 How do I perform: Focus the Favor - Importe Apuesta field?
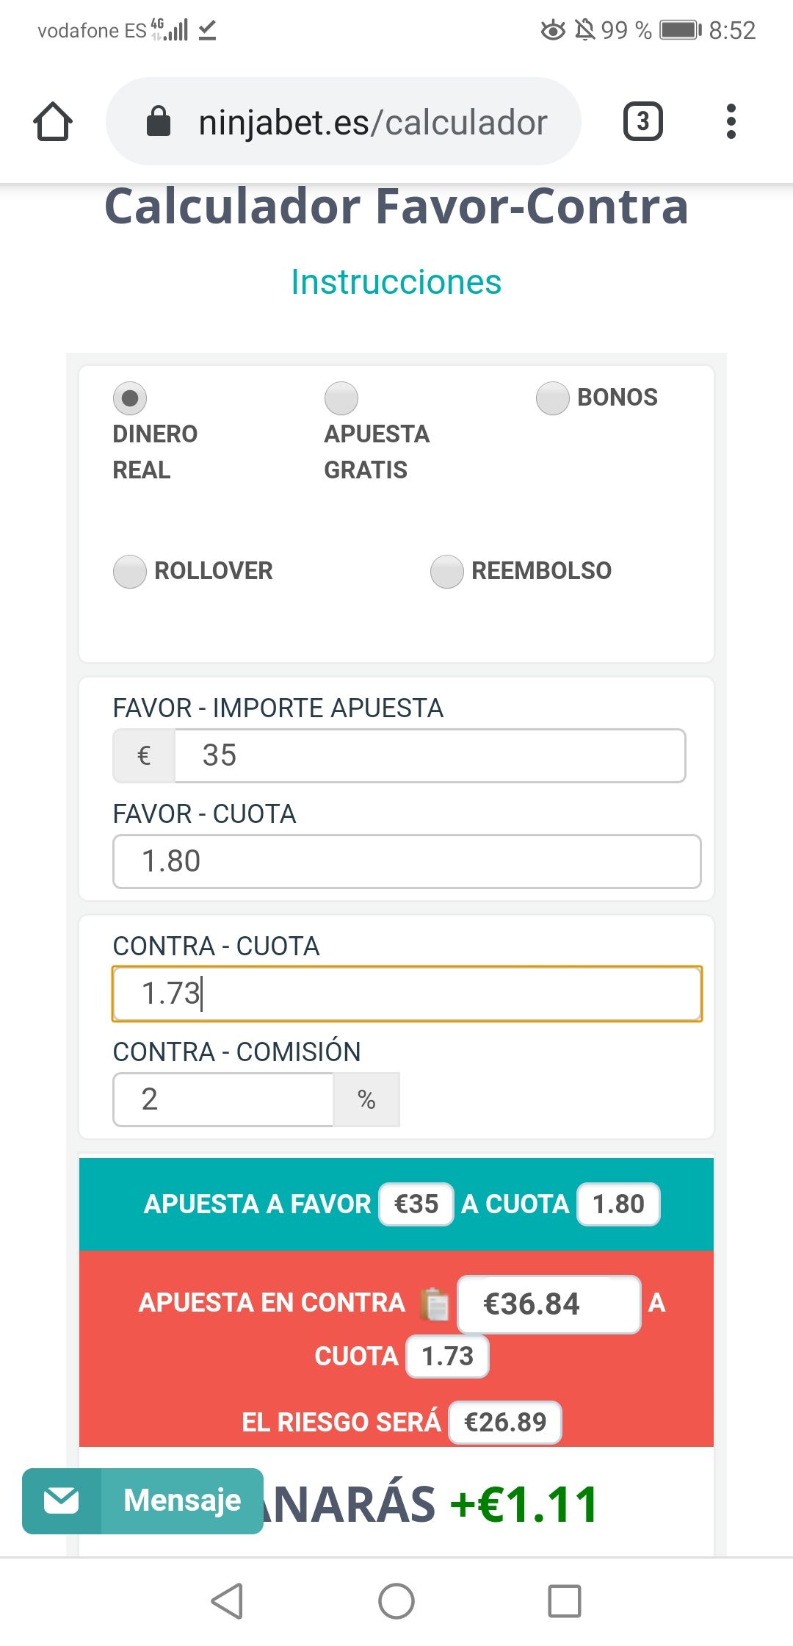pos(430,755)
